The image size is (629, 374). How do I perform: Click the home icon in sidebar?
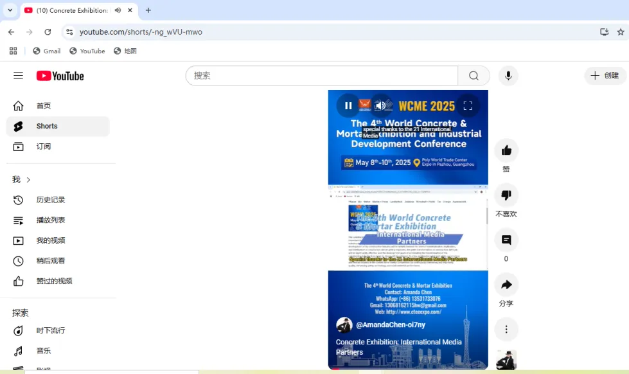click(x=18, y=106)
